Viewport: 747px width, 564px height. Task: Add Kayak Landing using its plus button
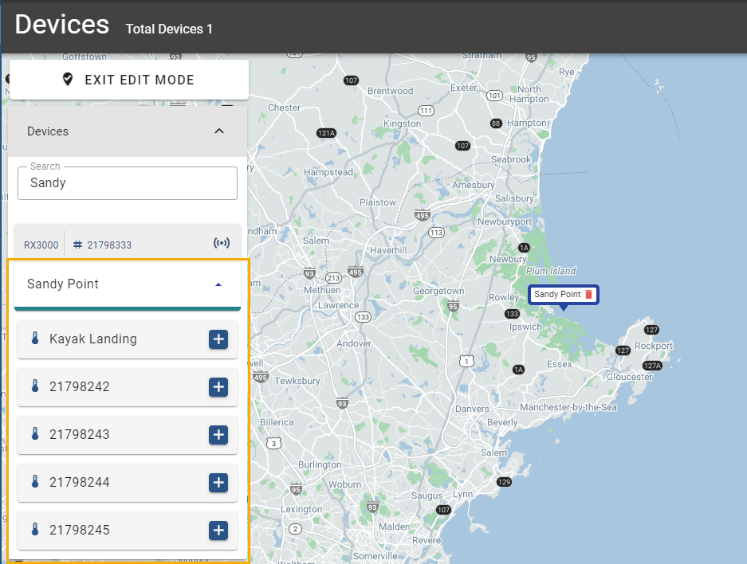tap(218, 339)
